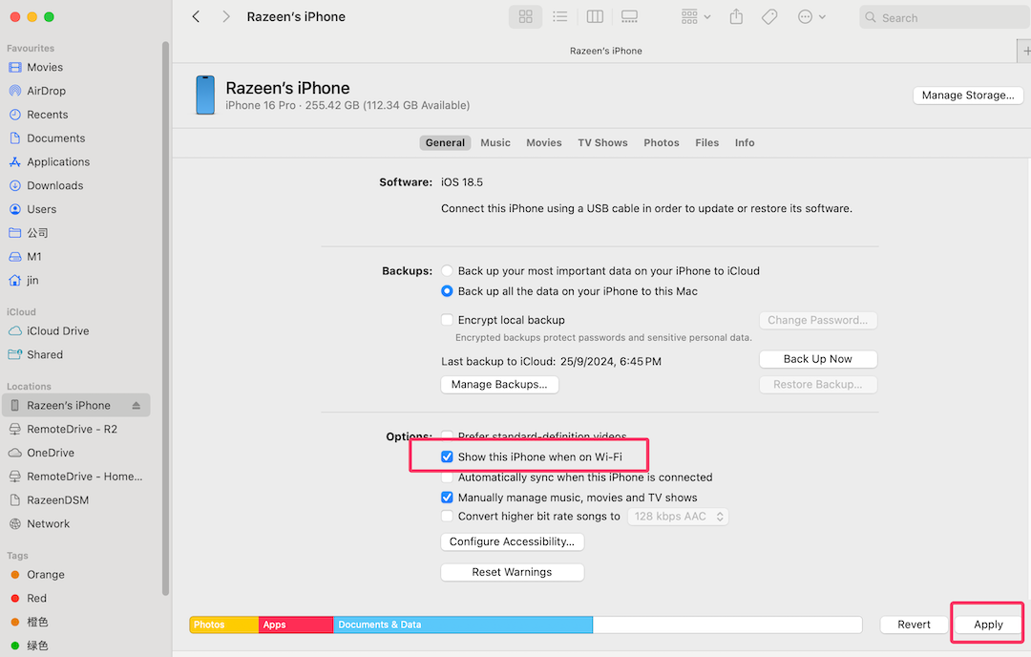Go forward with the right chevron
This screenshot has height=657, width=1031.
click(225, 17)
